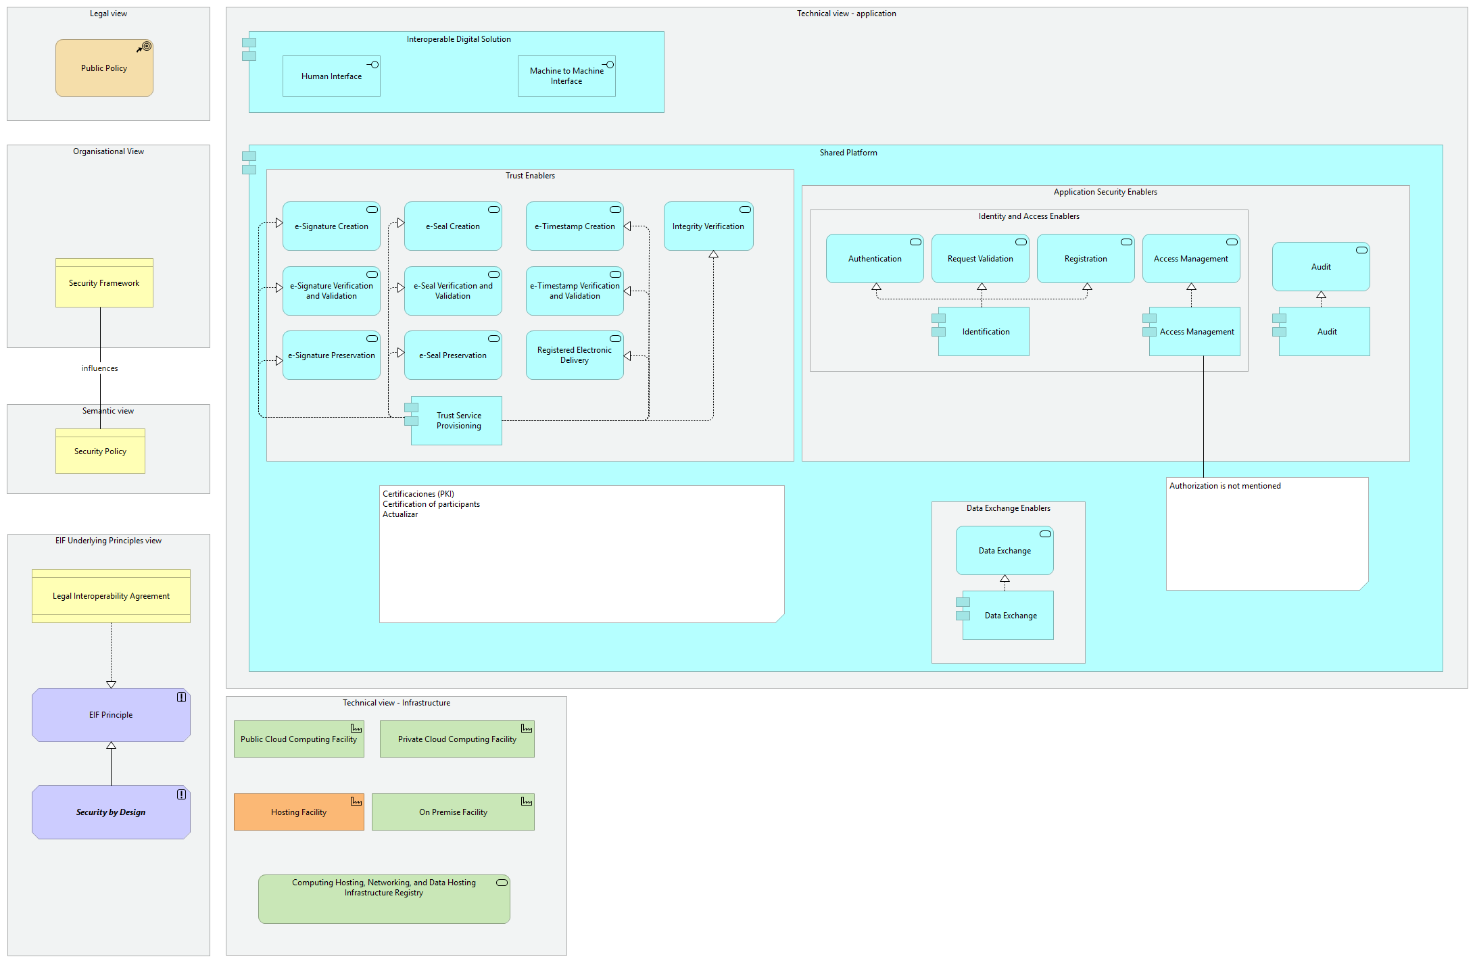Select the Public Policy element
The image size is (1475, 963).
point(104,68)
